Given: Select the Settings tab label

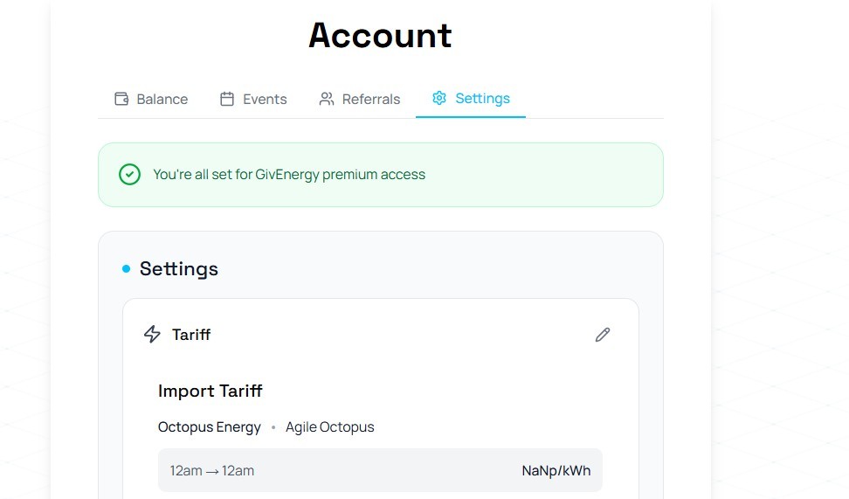Looking at the screenshot, I should click(x=482, y=98).
